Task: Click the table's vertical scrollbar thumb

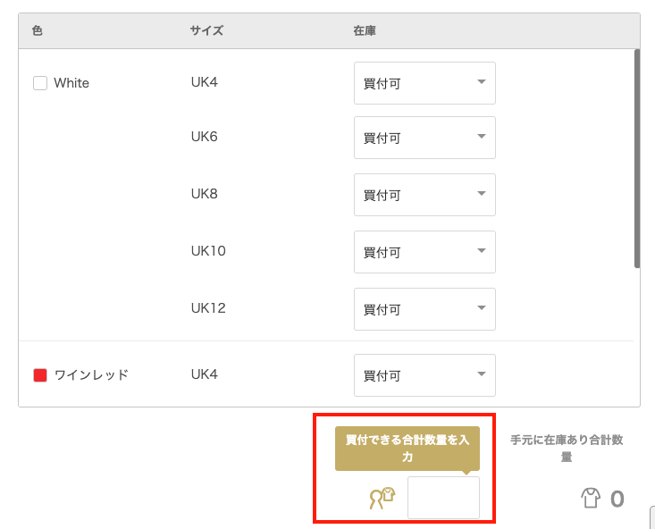Action: (x=636, y=158)
